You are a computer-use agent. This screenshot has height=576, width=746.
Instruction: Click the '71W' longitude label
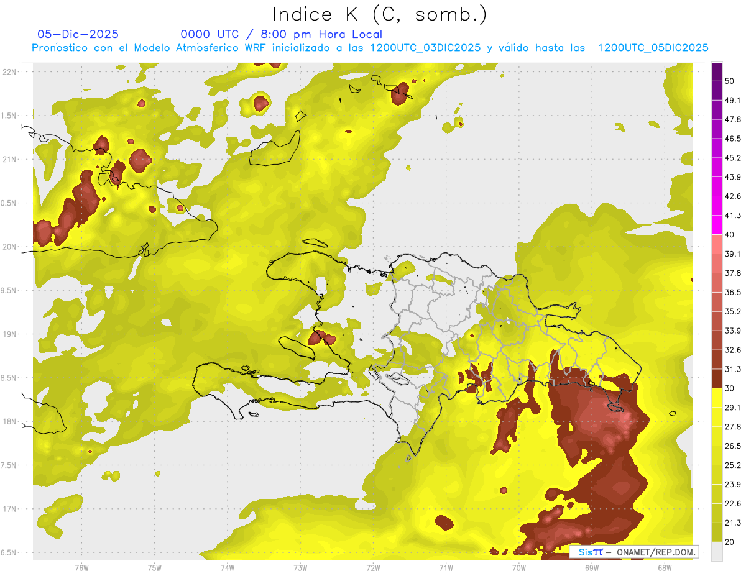[x=446, y=567]
